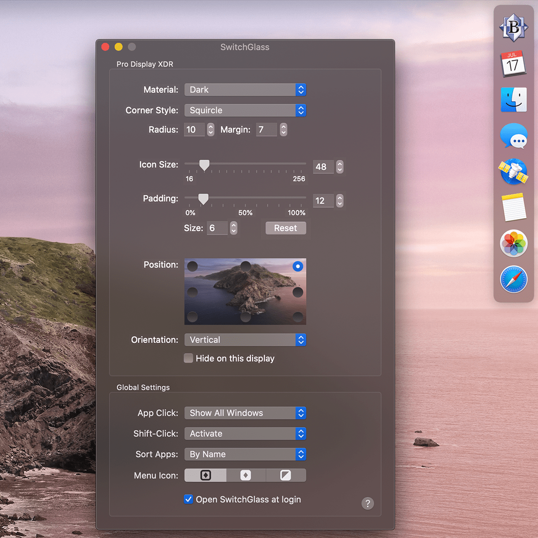Image resolution: width=538 pixels, height=538 pixels.
Task: Select bottom-center position radio button
Action: [246, 317]
